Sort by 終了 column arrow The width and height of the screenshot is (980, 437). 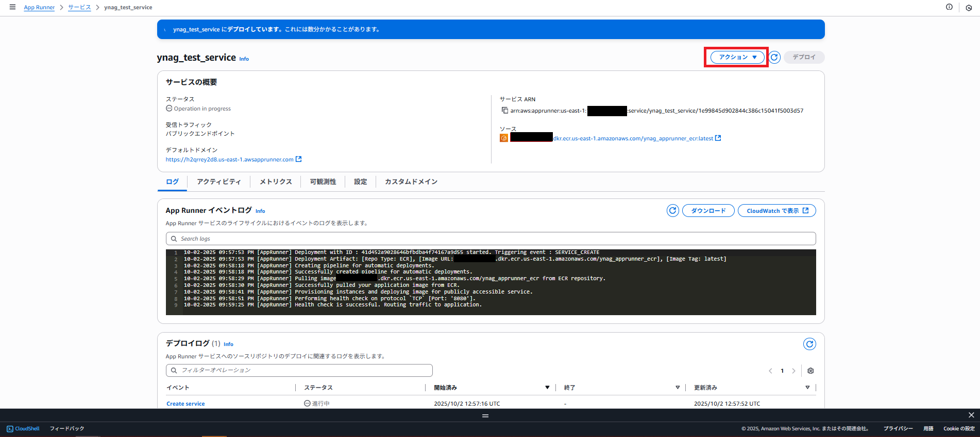pos(678,388)
